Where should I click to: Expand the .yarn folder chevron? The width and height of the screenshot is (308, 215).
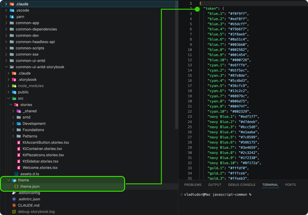tap(6, 17)
